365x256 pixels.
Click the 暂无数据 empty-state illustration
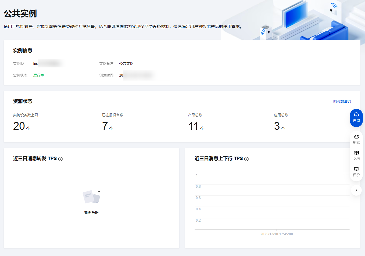(x=91, y=197)
